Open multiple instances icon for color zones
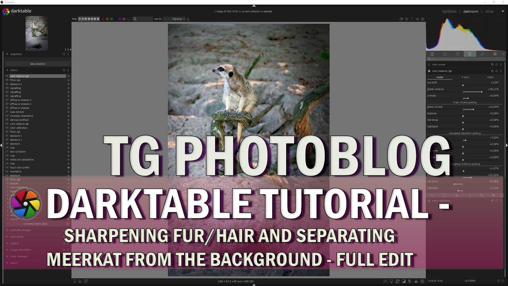 493,64
